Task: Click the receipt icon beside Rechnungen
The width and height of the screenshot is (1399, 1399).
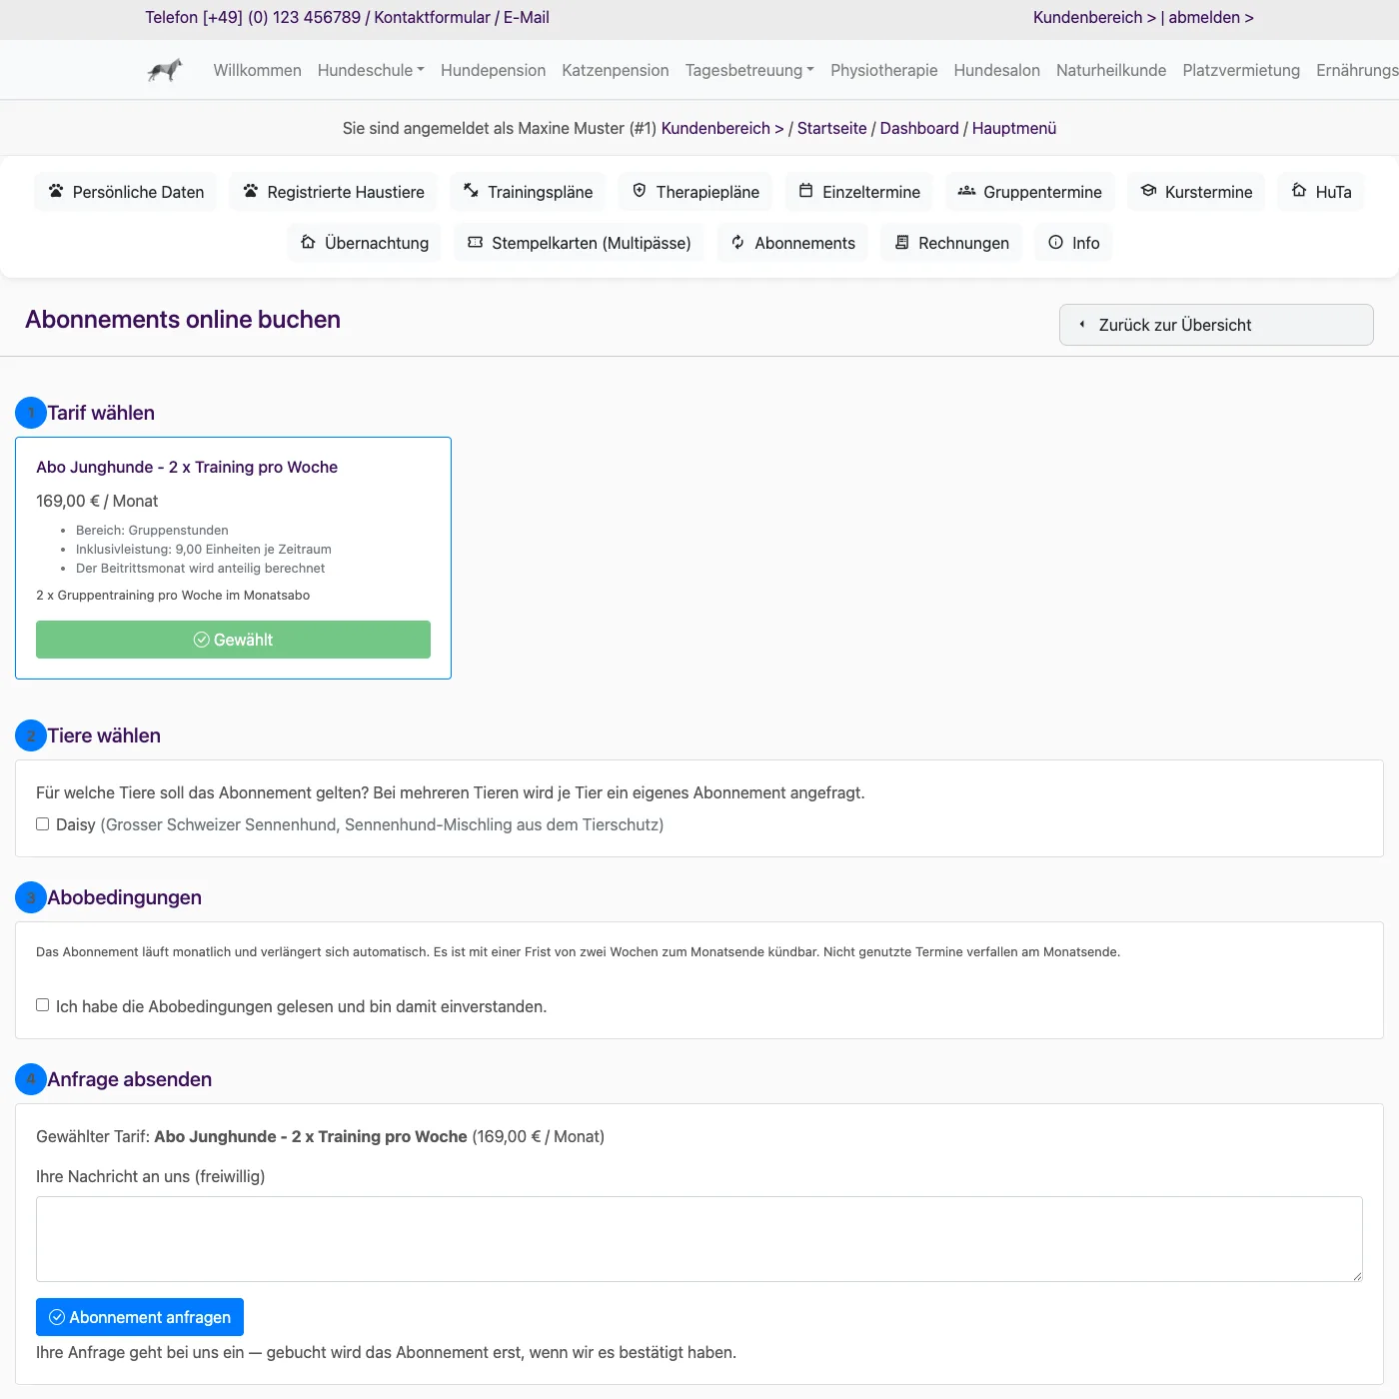Action: pos(901,242)
